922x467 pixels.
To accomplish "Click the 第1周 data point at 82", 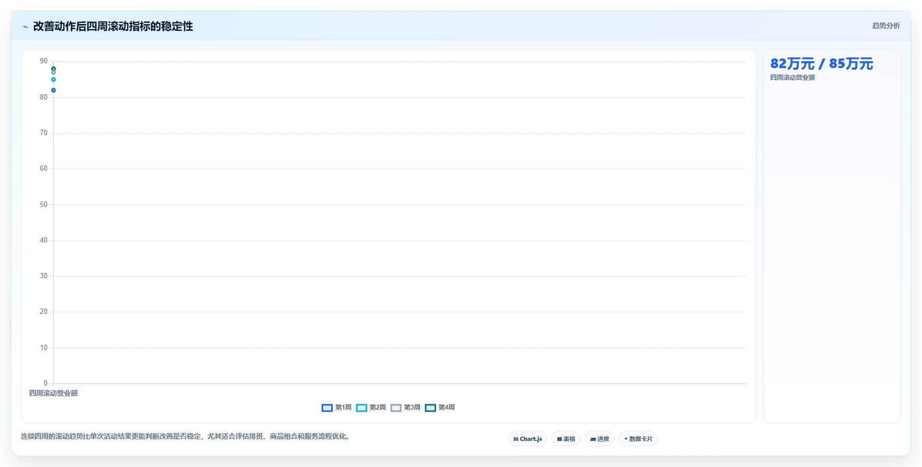I will (53, 90).
